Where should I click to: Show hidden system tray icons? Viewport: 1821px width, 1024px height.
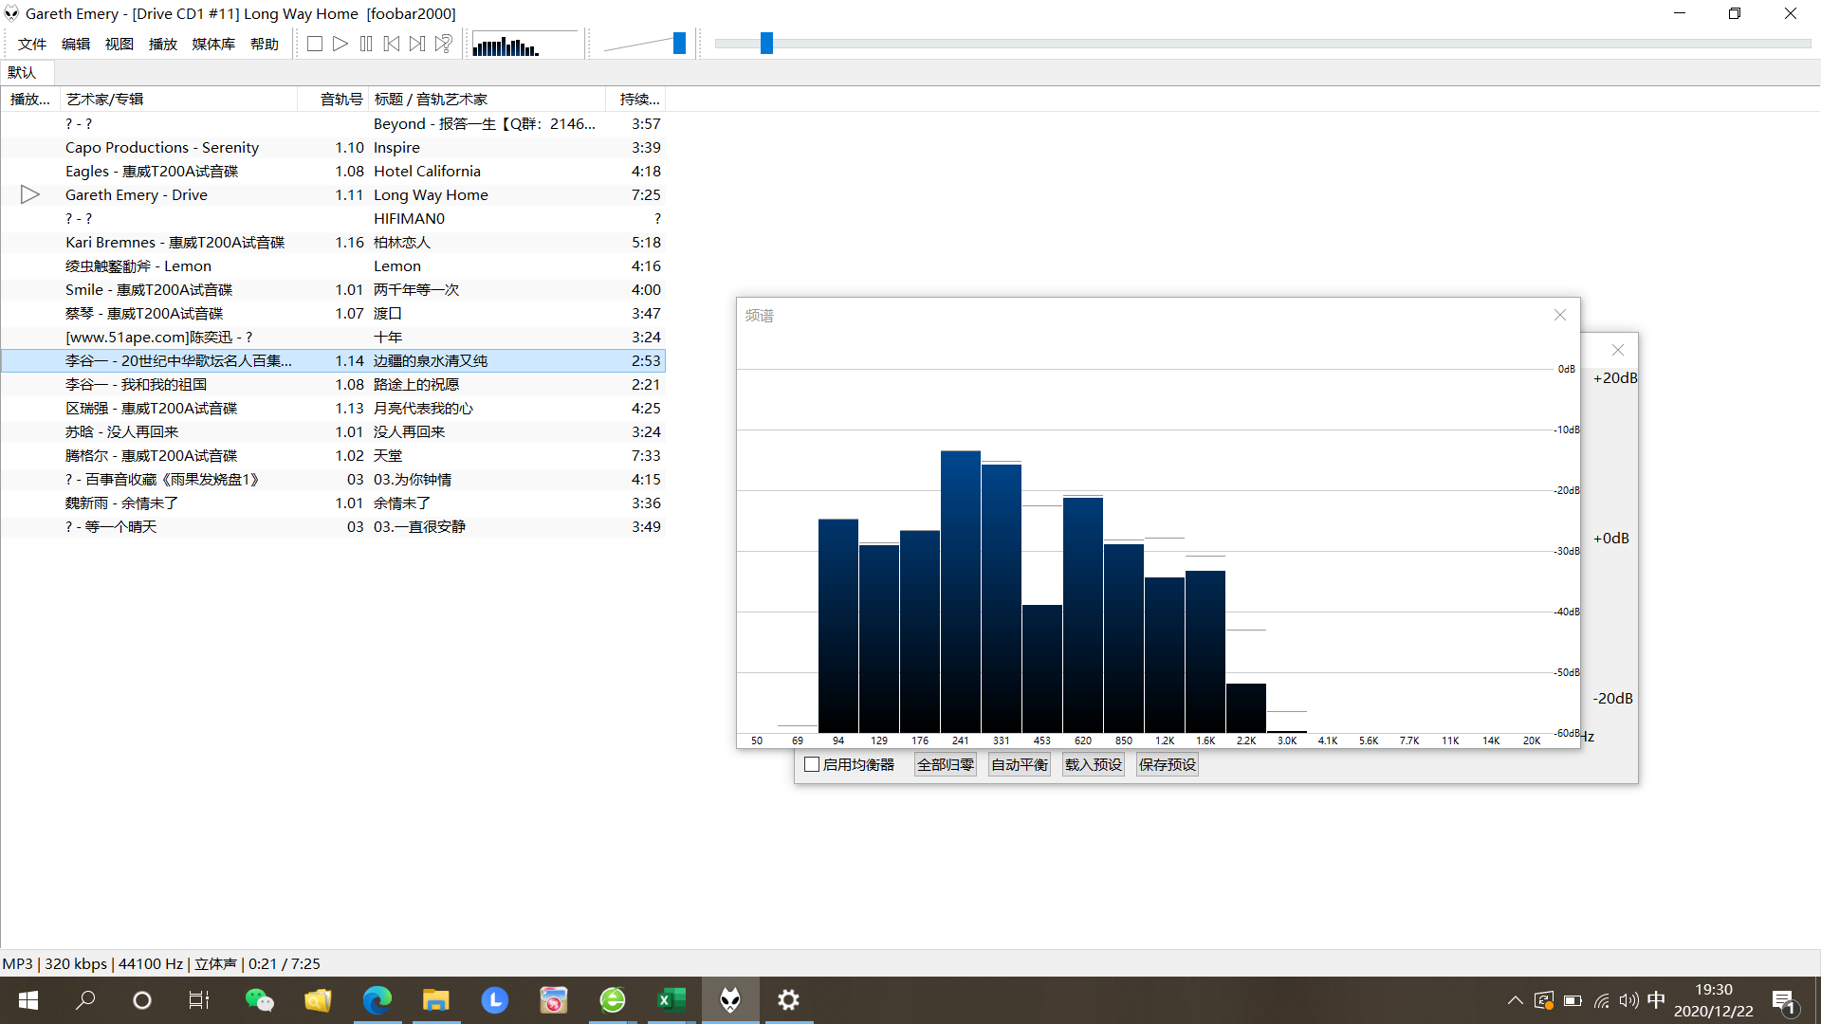click(1515, 1000)
